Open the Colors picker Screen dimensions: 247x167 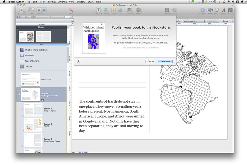(x=217, y=11)
